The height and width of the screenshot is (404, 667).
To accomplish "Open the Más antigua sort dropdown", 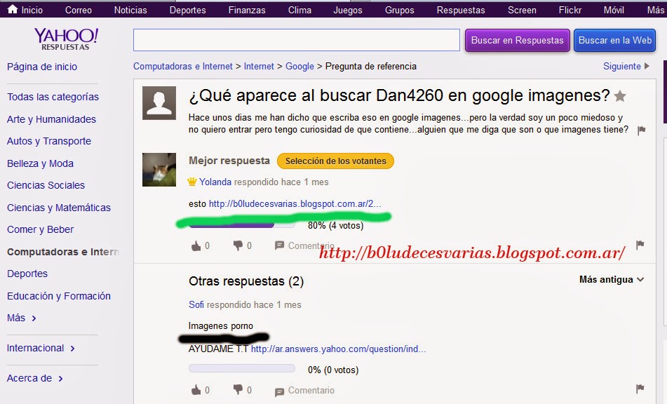I will pos(612,279).
